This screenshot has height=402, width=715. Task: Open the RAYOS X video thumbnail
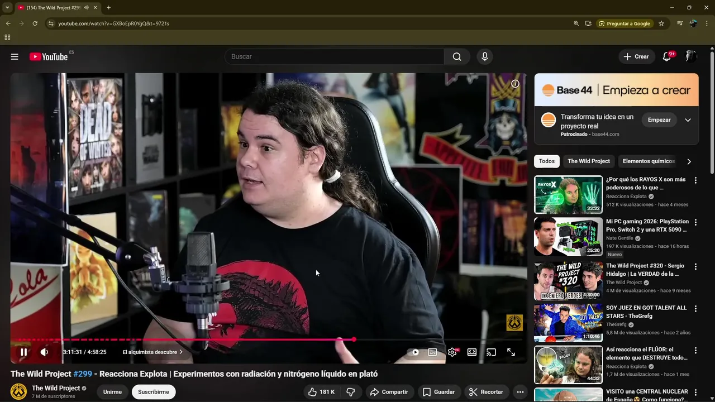(x=568, y=195)
